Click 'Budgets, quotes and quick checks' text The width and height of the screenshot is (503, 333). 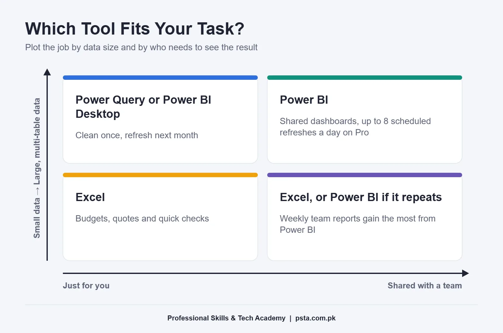(x=142, y=219)
